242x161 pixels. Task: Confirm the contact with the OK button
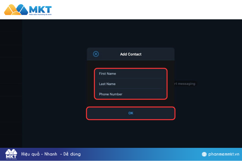pyautogui.click(x=131, y=113)
